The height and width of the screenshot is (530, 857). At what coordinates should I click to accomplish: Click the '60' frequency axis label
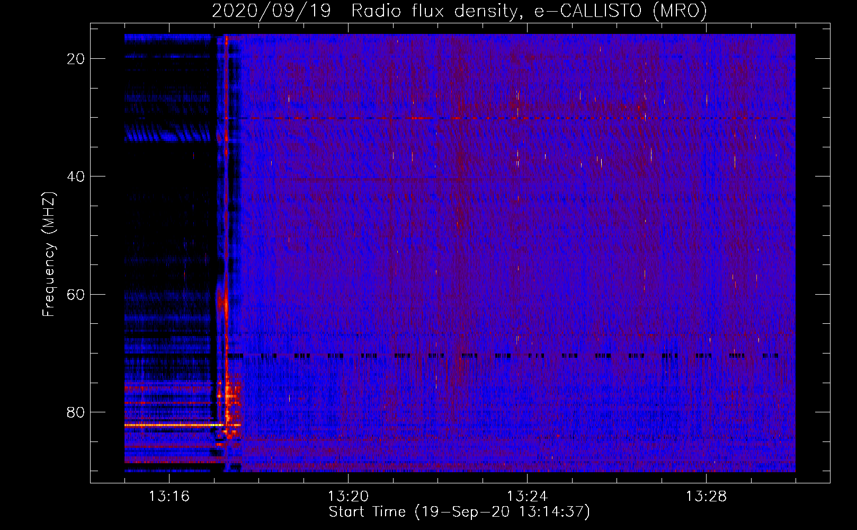click(76, 295)
